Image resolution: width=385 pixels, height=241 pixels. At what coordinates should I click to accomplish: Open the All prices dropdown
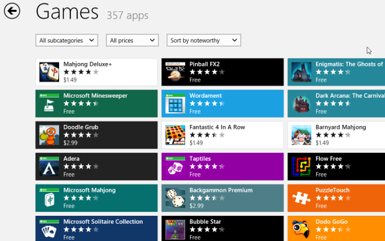point(132,40)
